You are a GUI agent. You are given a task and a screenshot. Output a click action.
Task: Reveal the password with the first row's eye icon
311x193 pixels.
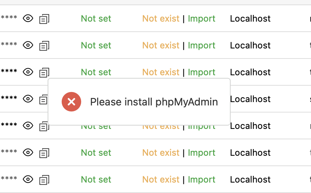click(x=28, y=18)
